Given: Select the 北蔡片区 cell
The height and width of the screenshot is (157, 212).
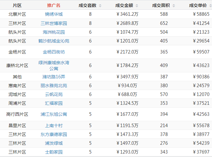Looking at the screenshot, I should (17, 14).
